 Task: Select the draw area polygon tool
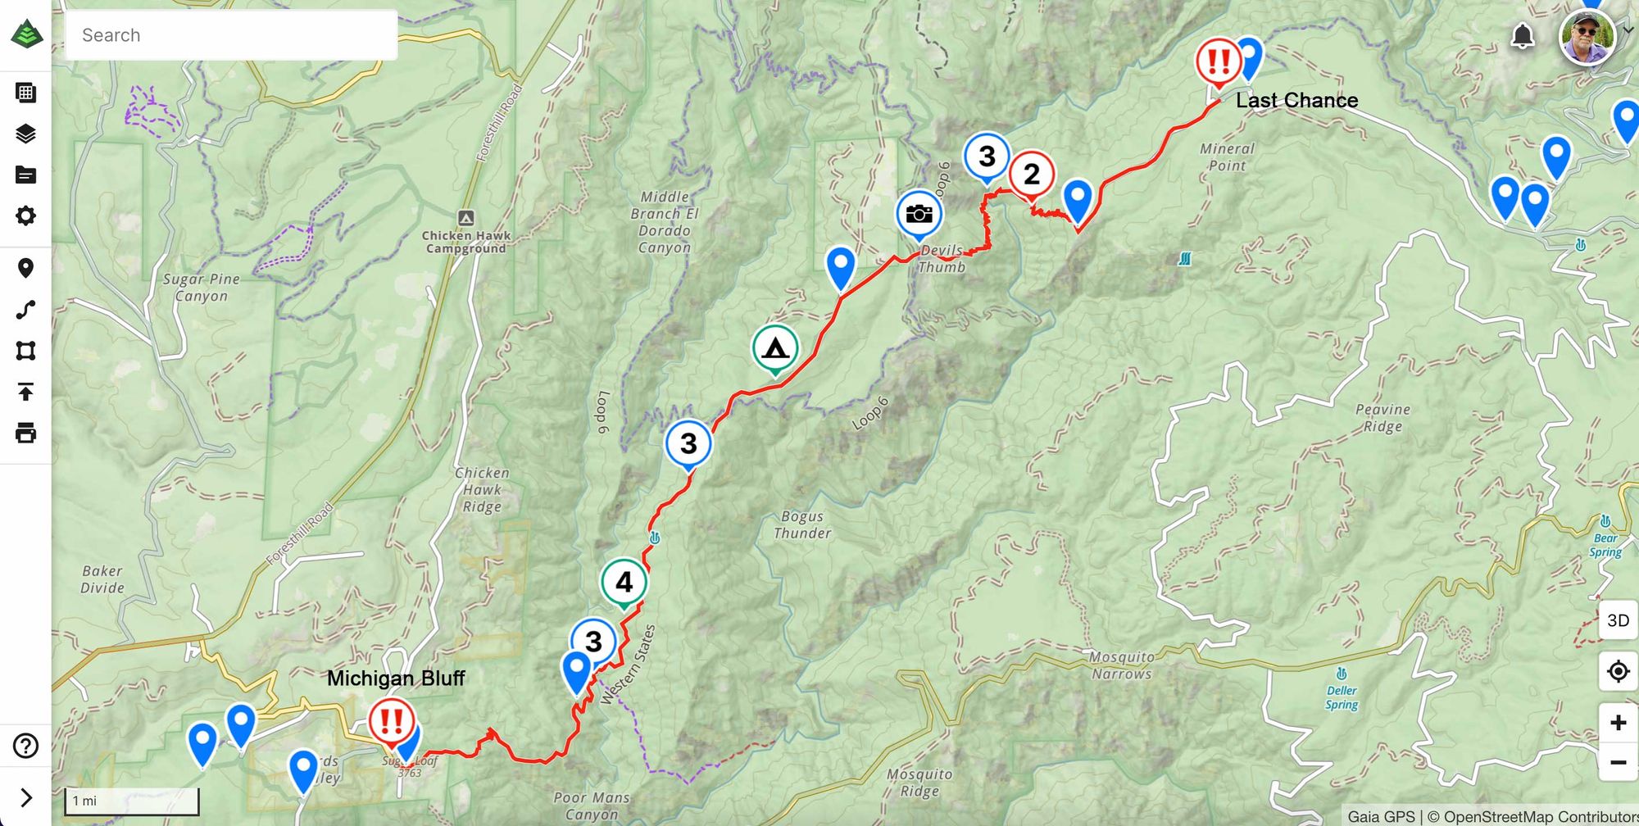pyautogui.click(x=25, y=351)
